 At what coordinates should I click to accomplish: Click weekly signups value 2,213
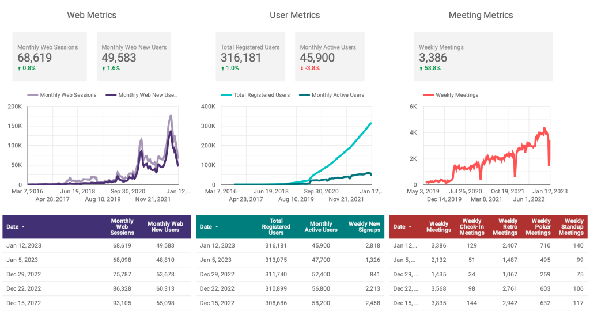coord(373,289)
